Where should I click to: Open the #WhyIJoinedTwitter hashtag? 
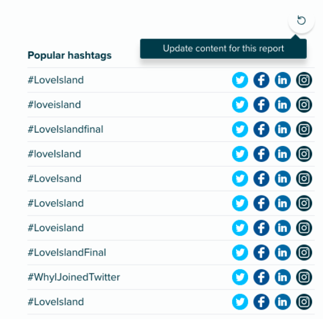74,277
